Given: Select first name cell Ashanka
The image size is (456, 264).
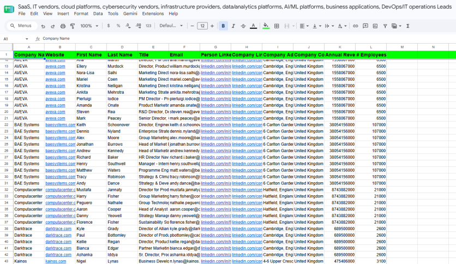Looking at the screenshot, I should pyautogui.click(x=91, y=255).
